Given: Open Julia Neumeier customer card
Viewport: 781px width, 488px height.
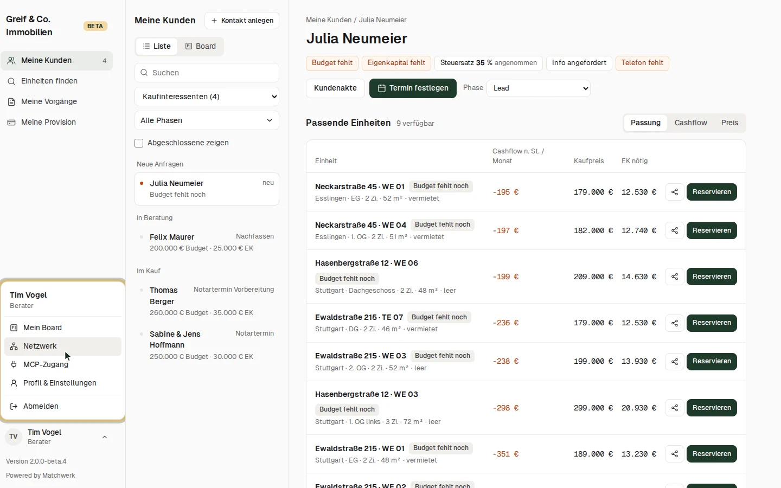Looking at the screenshot, I should [x=207, y=189].
